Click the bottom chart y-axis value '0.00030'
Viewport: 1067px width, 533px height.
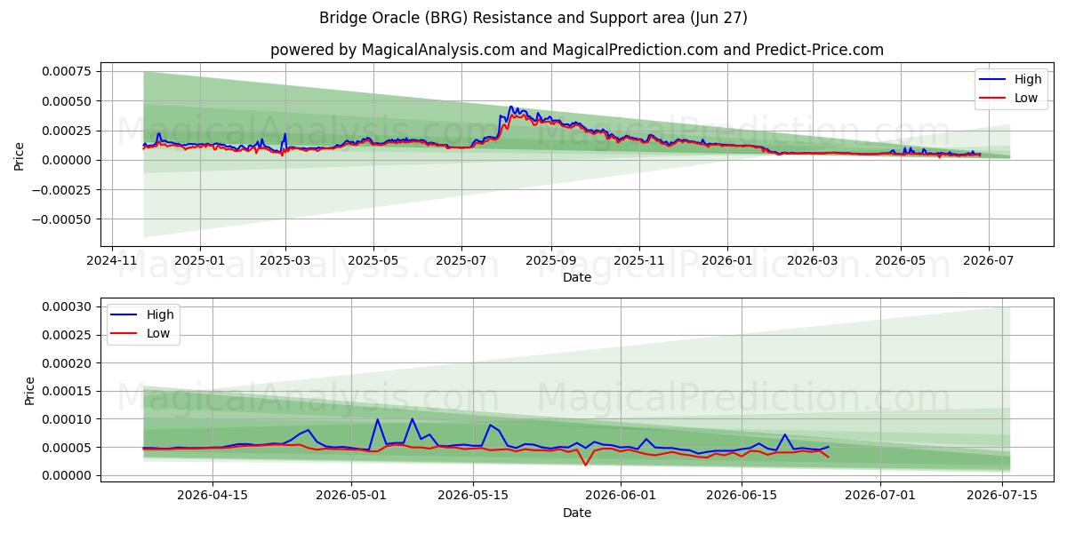67,306
